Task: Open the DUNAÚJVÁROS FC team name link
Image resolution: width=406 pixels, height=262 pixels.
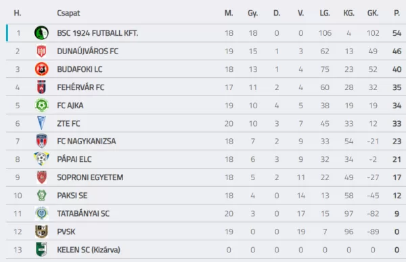Action: pyautogui.click(x=87, y=51)
